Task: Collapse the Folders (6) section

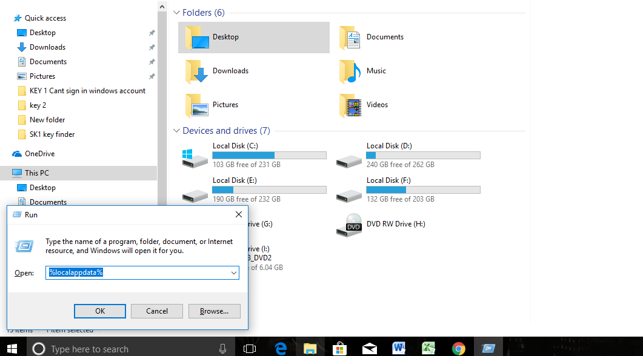Action: [x=175, y=12]
